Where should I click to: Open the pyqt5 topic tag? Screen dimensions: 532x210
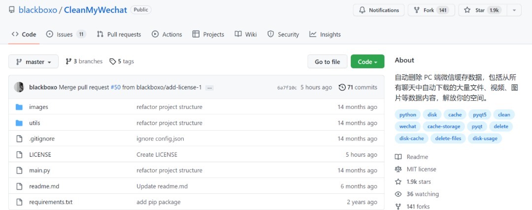click(x=480, y=115)
